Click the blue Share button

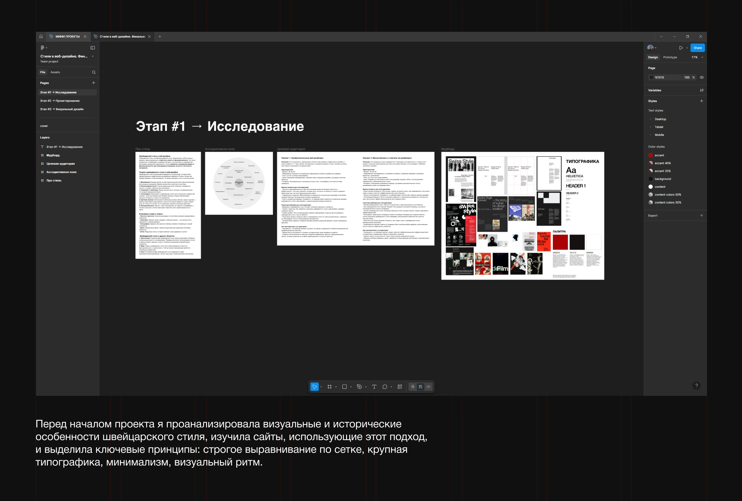click(697, 48)
